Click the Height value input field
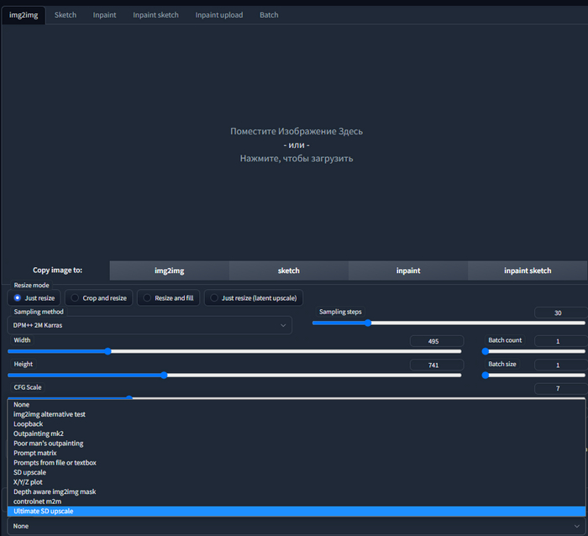588x536 pixels. 436,365
